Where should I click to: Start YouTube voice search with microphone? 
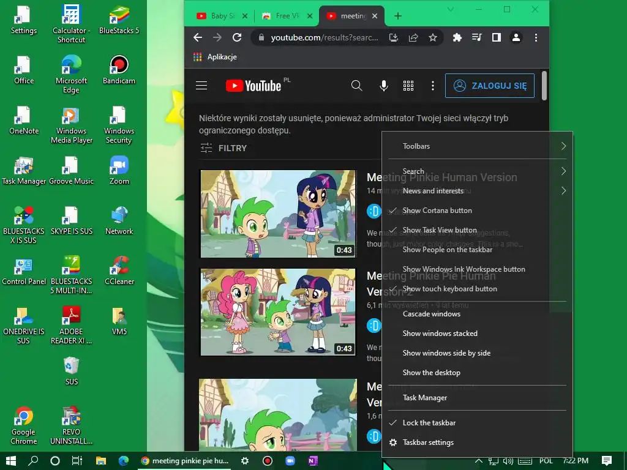383,86
